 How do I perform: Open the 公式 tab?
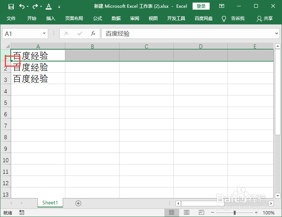[x=98, y=18]
